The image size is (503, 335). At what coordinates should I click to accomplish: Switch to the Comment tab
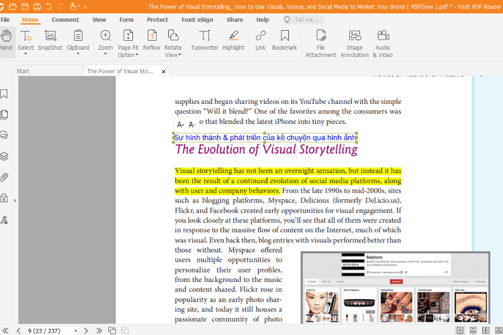click(x=65, y=20)
